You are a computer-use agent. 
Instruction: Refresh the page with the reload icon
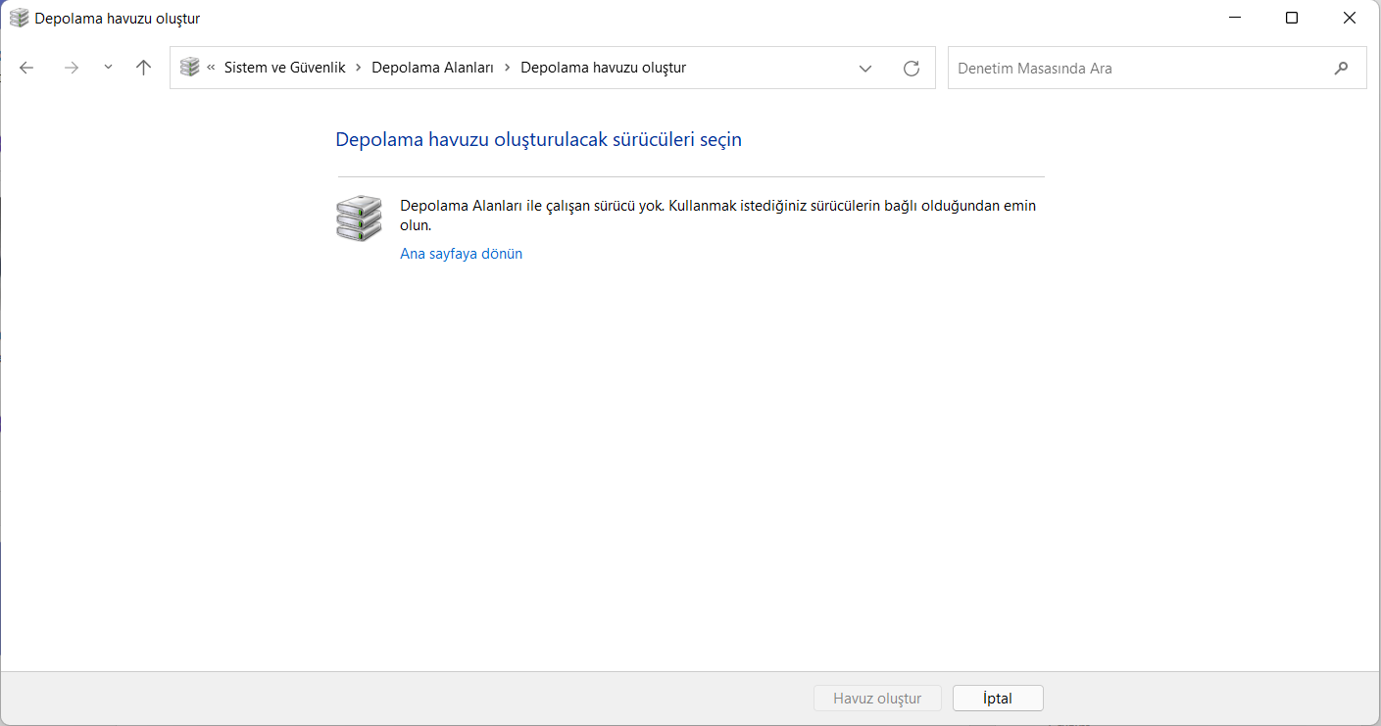coord(912,69)
